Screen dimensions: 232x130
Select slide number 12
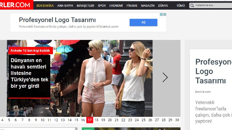(x=56, y=120)
